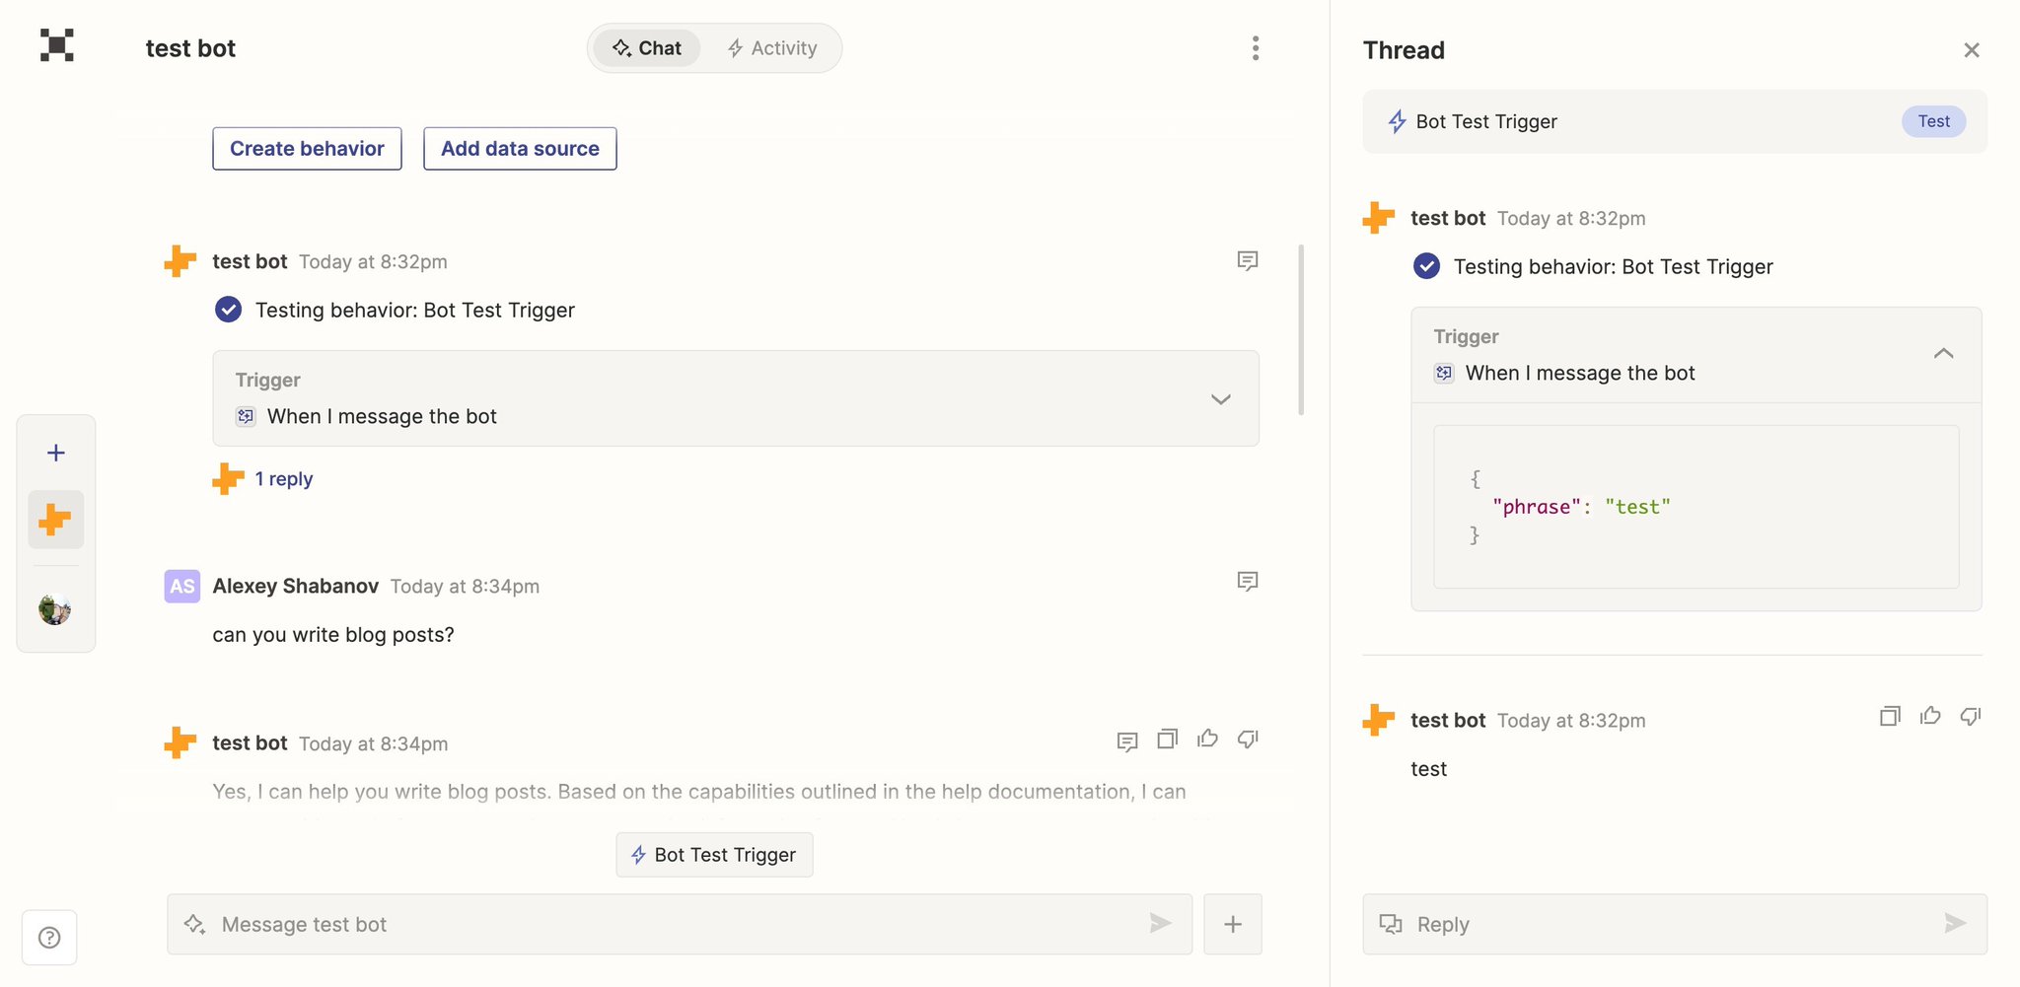This screenshot has height=987, width=2020.
Task: Reply in thread on 8:34pm test bot message
Action: (1127, 740)
